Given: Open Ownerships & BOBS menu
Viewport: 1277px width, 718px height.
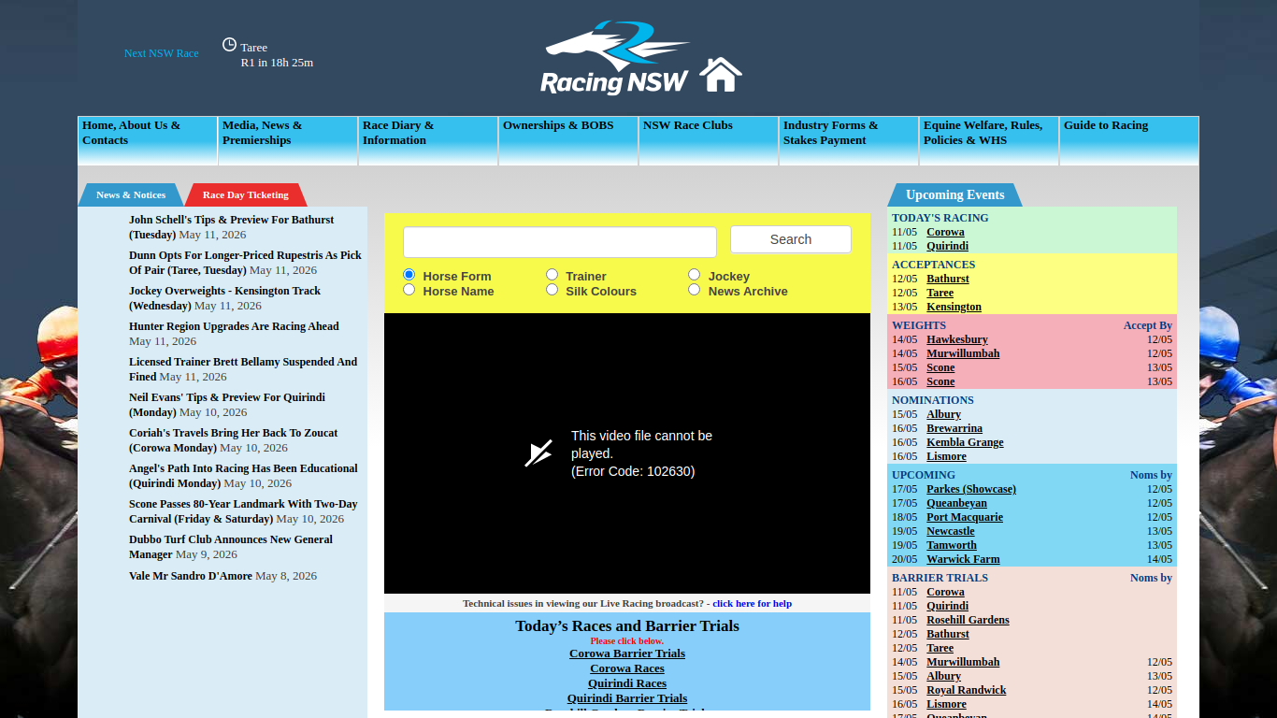Looking at the screenshot, I should point(568,141).
